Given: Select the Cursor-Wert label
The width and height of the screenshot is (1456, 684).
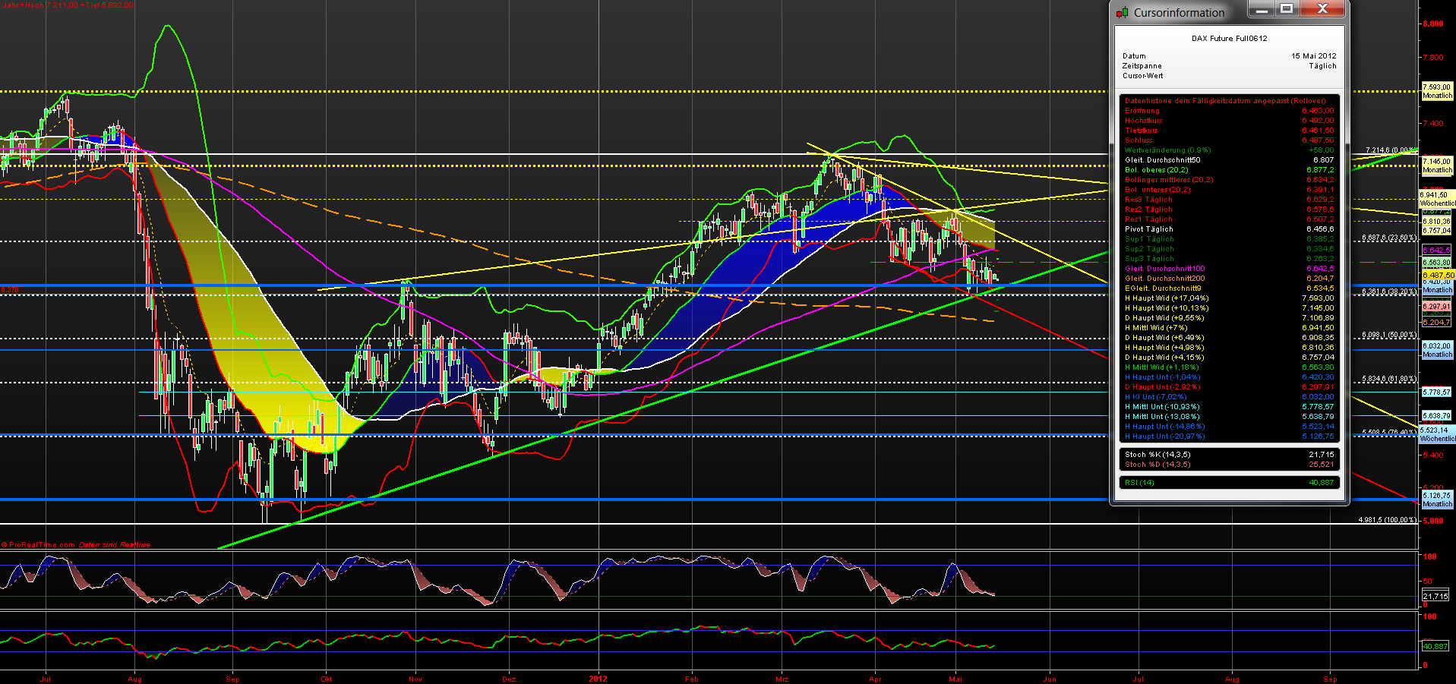Looking at the screenshot, I should tap(1142, 76).
